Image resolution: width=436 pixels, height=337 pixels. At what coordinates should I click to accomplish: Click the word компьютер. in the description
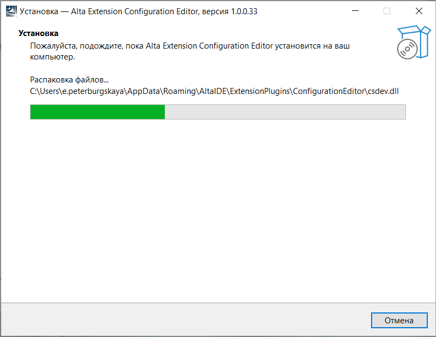52,57
